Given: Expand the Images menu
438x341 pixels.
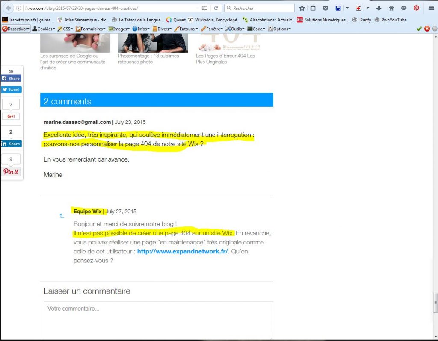Looking at the screenshot, I should click(x=119, y=29).
